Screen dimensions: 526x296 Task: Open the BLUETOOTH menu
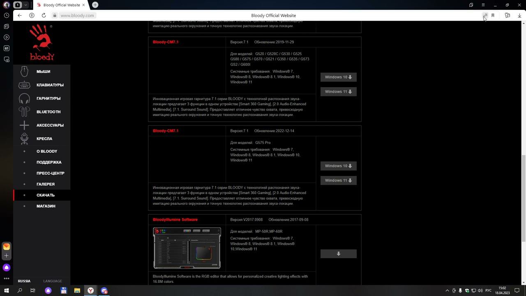point(48,112)
